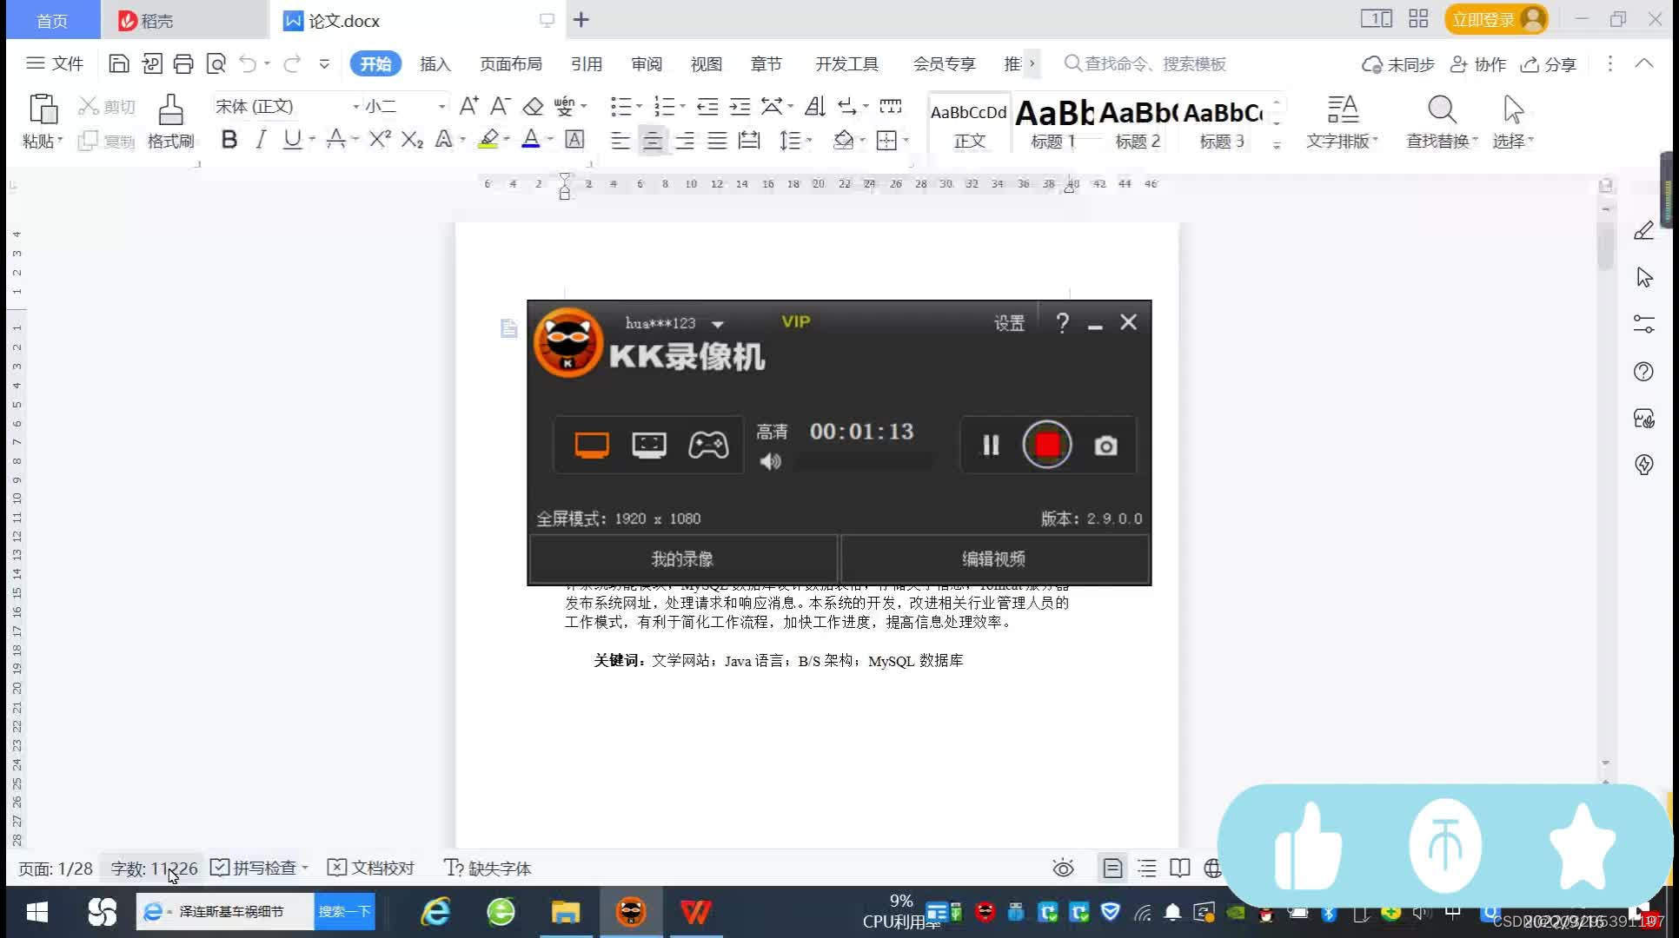1679x938 pixels.
Task: Switch to the 审阅 tab
Action: click(647, 63)
